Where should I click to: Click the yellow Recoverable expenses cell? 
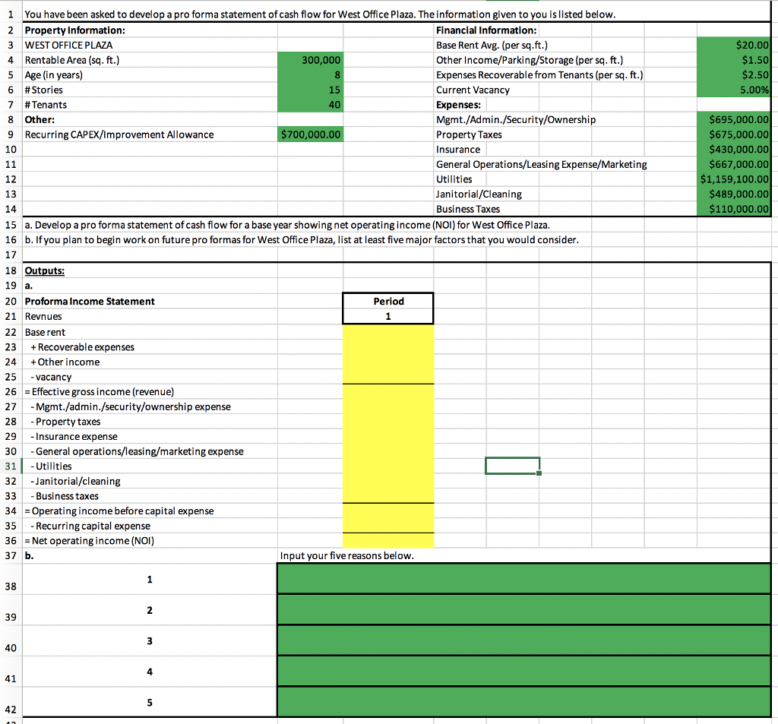pos(388,347)
